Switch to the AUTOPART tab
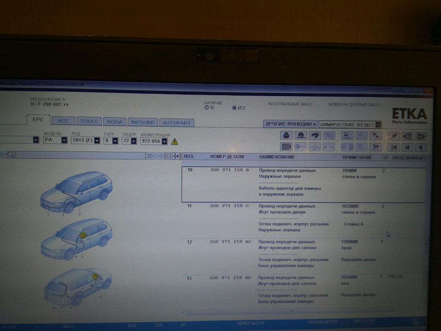Image resolution: width=441 pixels, height=331 pixels. click(x=176, y=123)
